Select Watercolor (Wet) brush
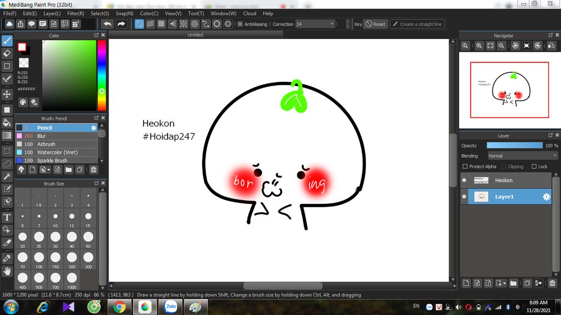Screen dimensions: 561x315 [x=56, y=153]
